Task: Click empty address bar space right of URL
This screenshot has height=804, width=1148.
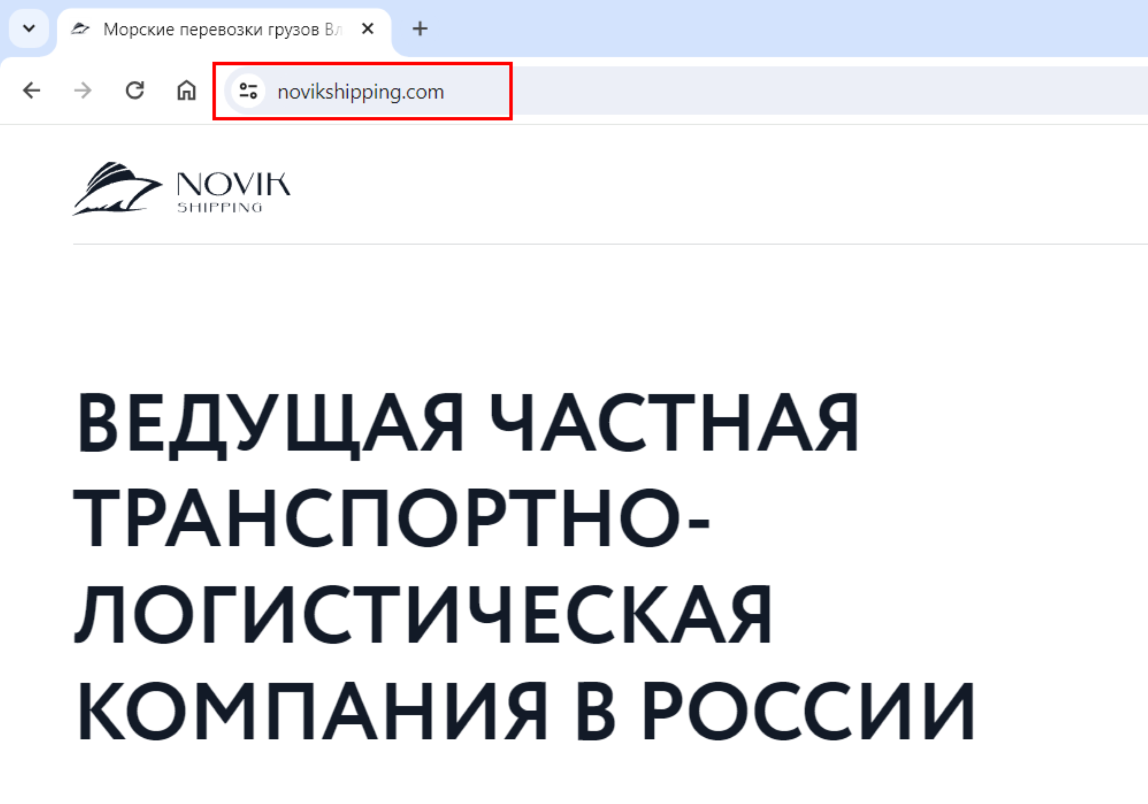Action: coord(782,91)
